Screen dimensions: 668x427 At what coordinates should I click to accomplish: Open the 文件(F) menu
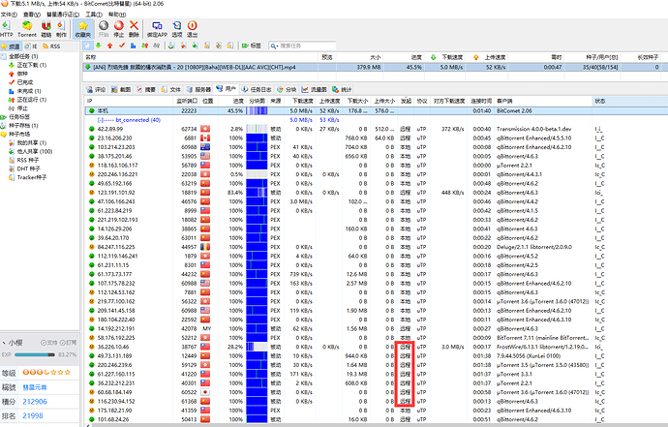(9, 15)
